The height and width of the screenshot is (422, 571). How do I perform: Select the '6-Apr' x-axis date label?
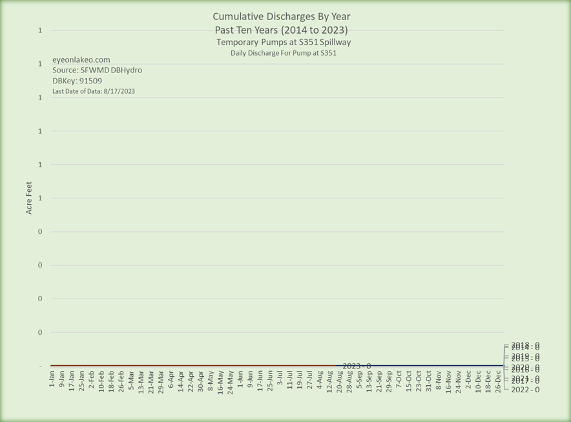(x=171, y=378)
